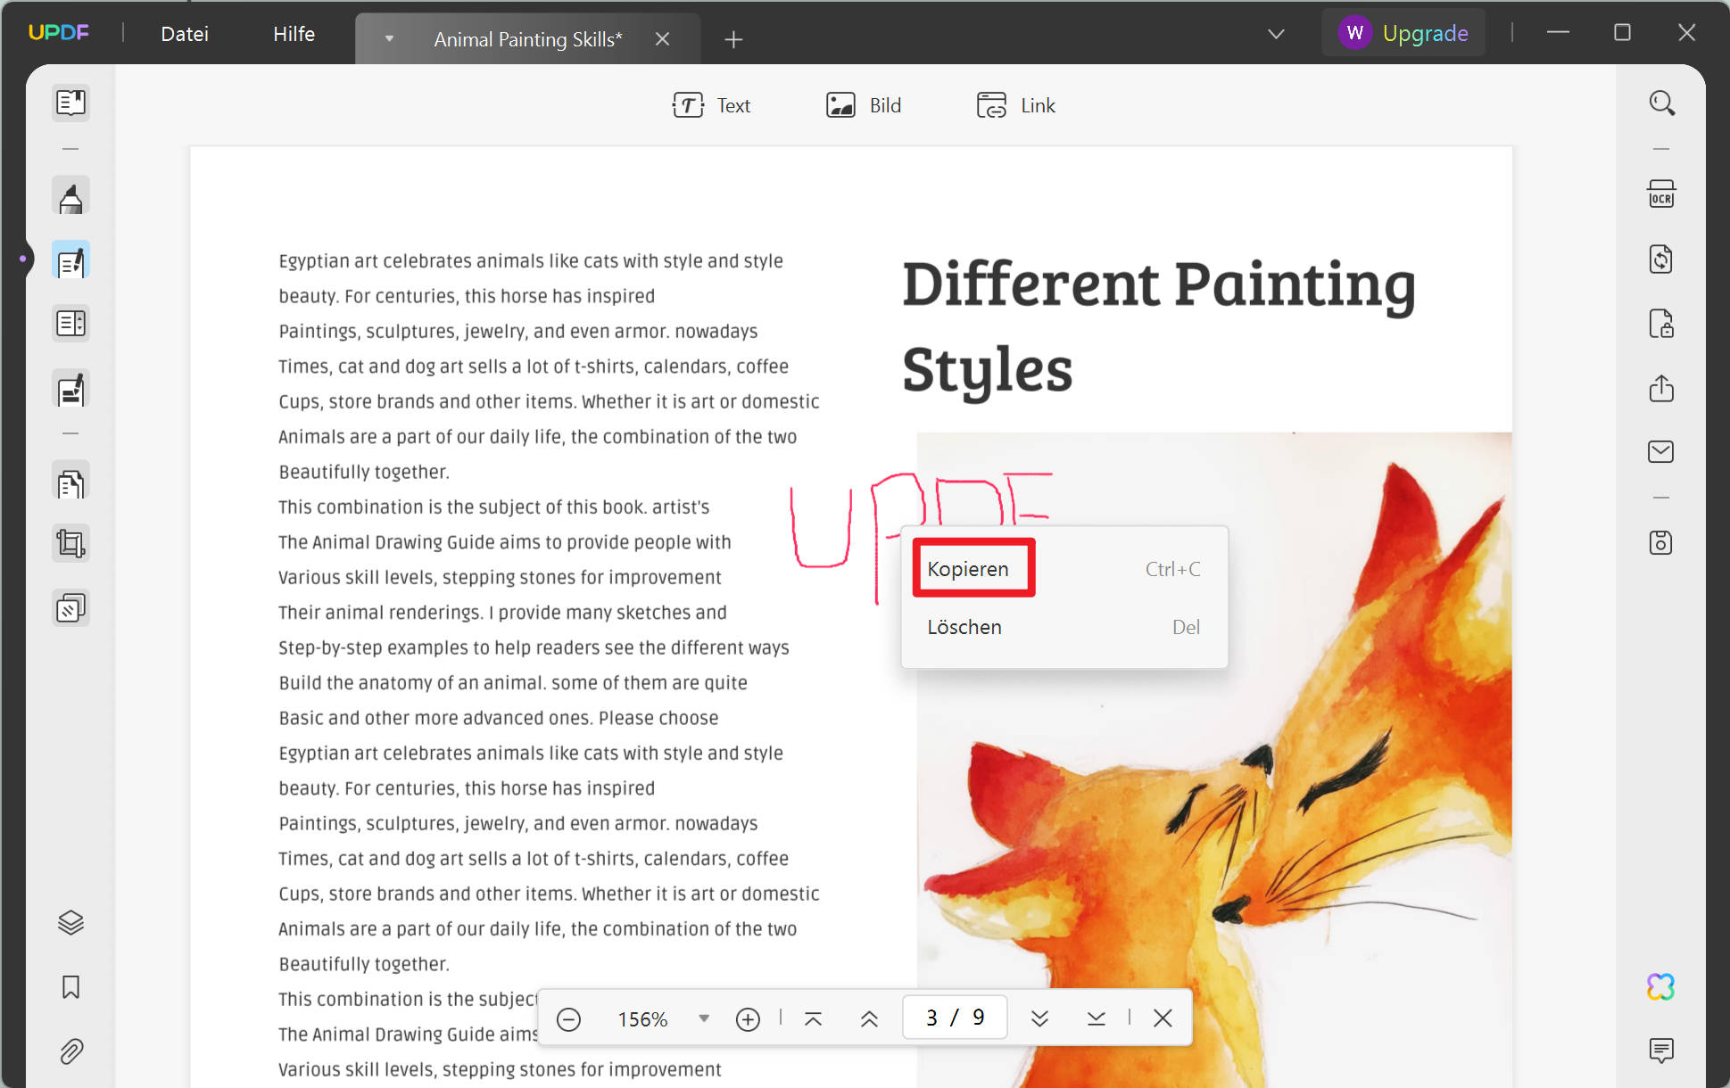Screen dimensions: 1730x1088
Task: Click the Search magnifier icon
Action: pyautogui.click(x=1661, y=103)
